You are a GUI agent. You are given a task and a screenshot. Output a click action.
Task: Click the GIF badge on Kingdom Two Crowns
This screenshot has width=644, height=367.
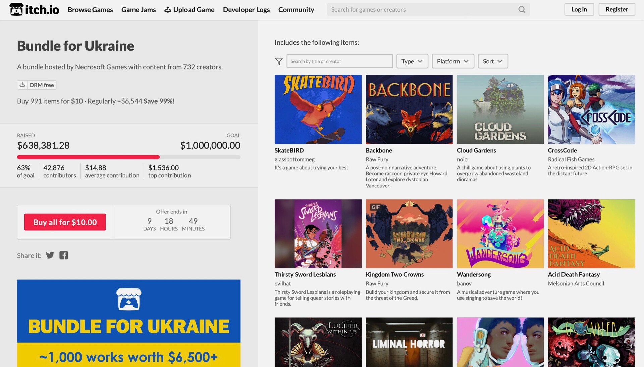click(x=375, y=207)
